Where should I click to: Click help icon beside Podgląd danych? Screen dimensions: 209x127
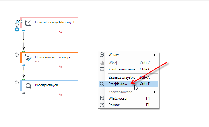(17, 82)
